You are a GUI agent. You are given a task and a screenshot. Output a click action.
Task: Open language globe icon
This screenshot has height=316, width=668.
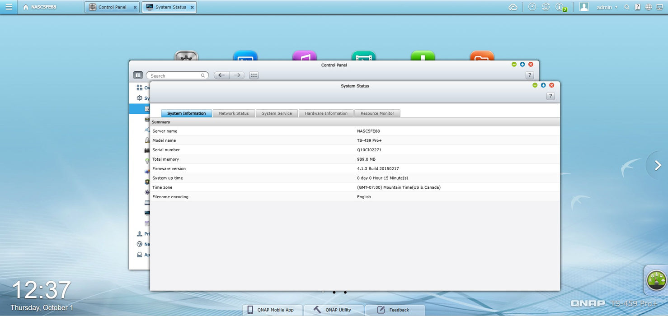[649, 7]
